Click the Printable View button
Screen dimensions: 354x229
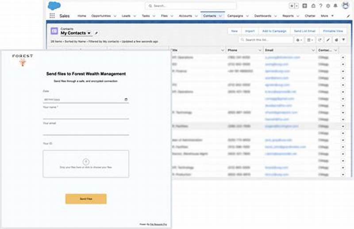point(333,31)
